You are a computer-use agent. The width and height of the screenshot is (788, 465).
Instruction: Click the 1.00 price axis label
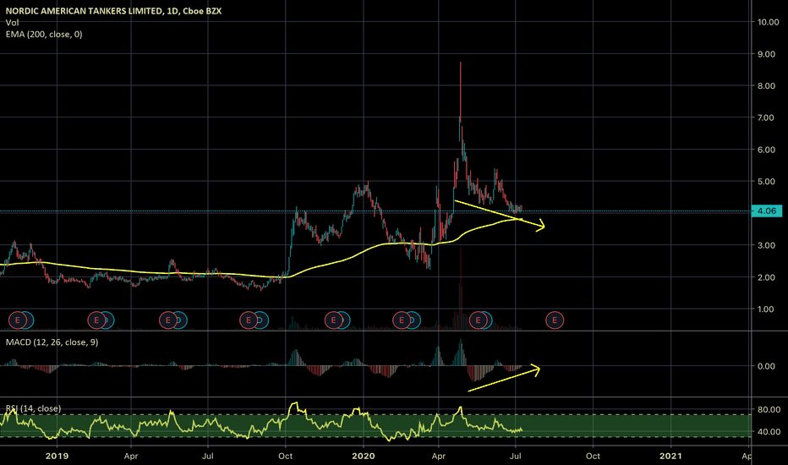pyautogui.click(x=766, y=309)
